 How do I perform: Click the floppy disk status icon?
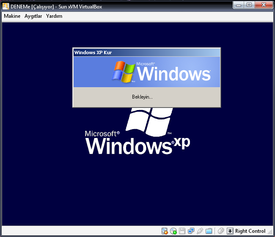pos(182,231)
